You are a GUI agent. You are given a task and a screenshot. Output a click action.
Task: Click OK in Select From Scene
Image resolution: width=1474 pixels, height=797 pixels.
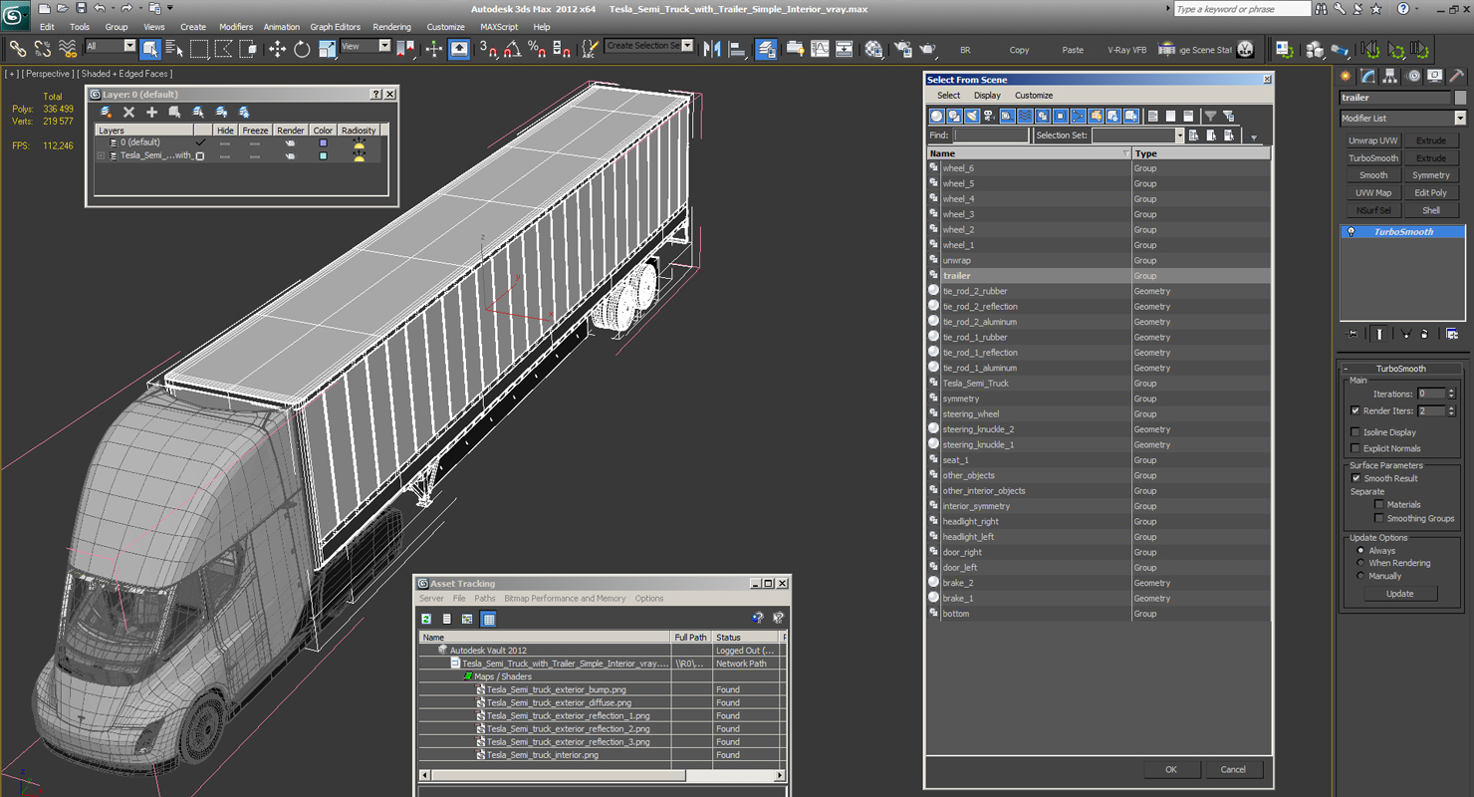tap(1170, 769)
